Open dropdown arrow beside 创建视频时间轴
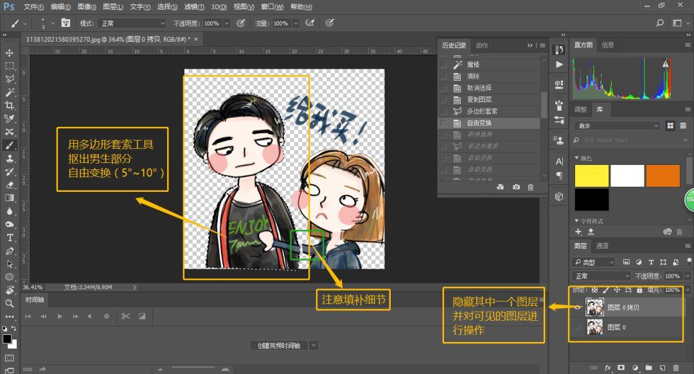 point(314,345)
